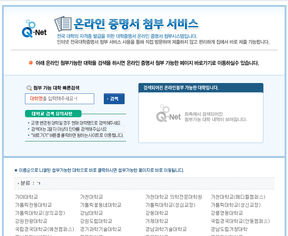Click the 대학명 search input field
Viewport: 288px width, 236px height.
click(60, 99)
